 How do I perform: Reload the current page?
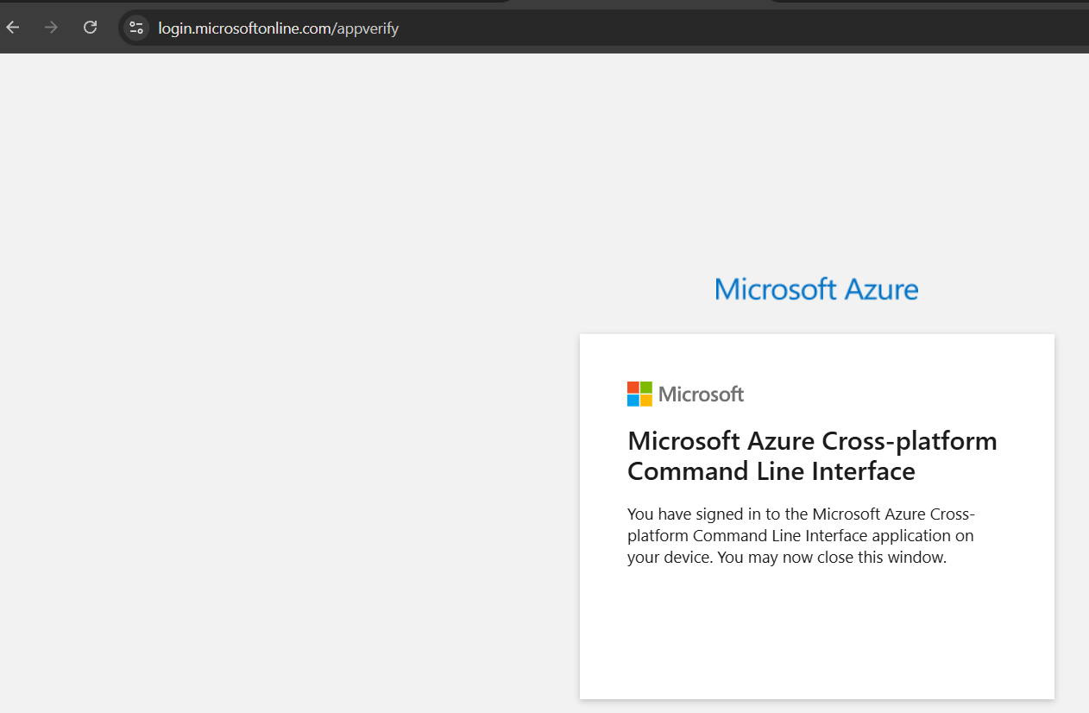click(90, 28)
